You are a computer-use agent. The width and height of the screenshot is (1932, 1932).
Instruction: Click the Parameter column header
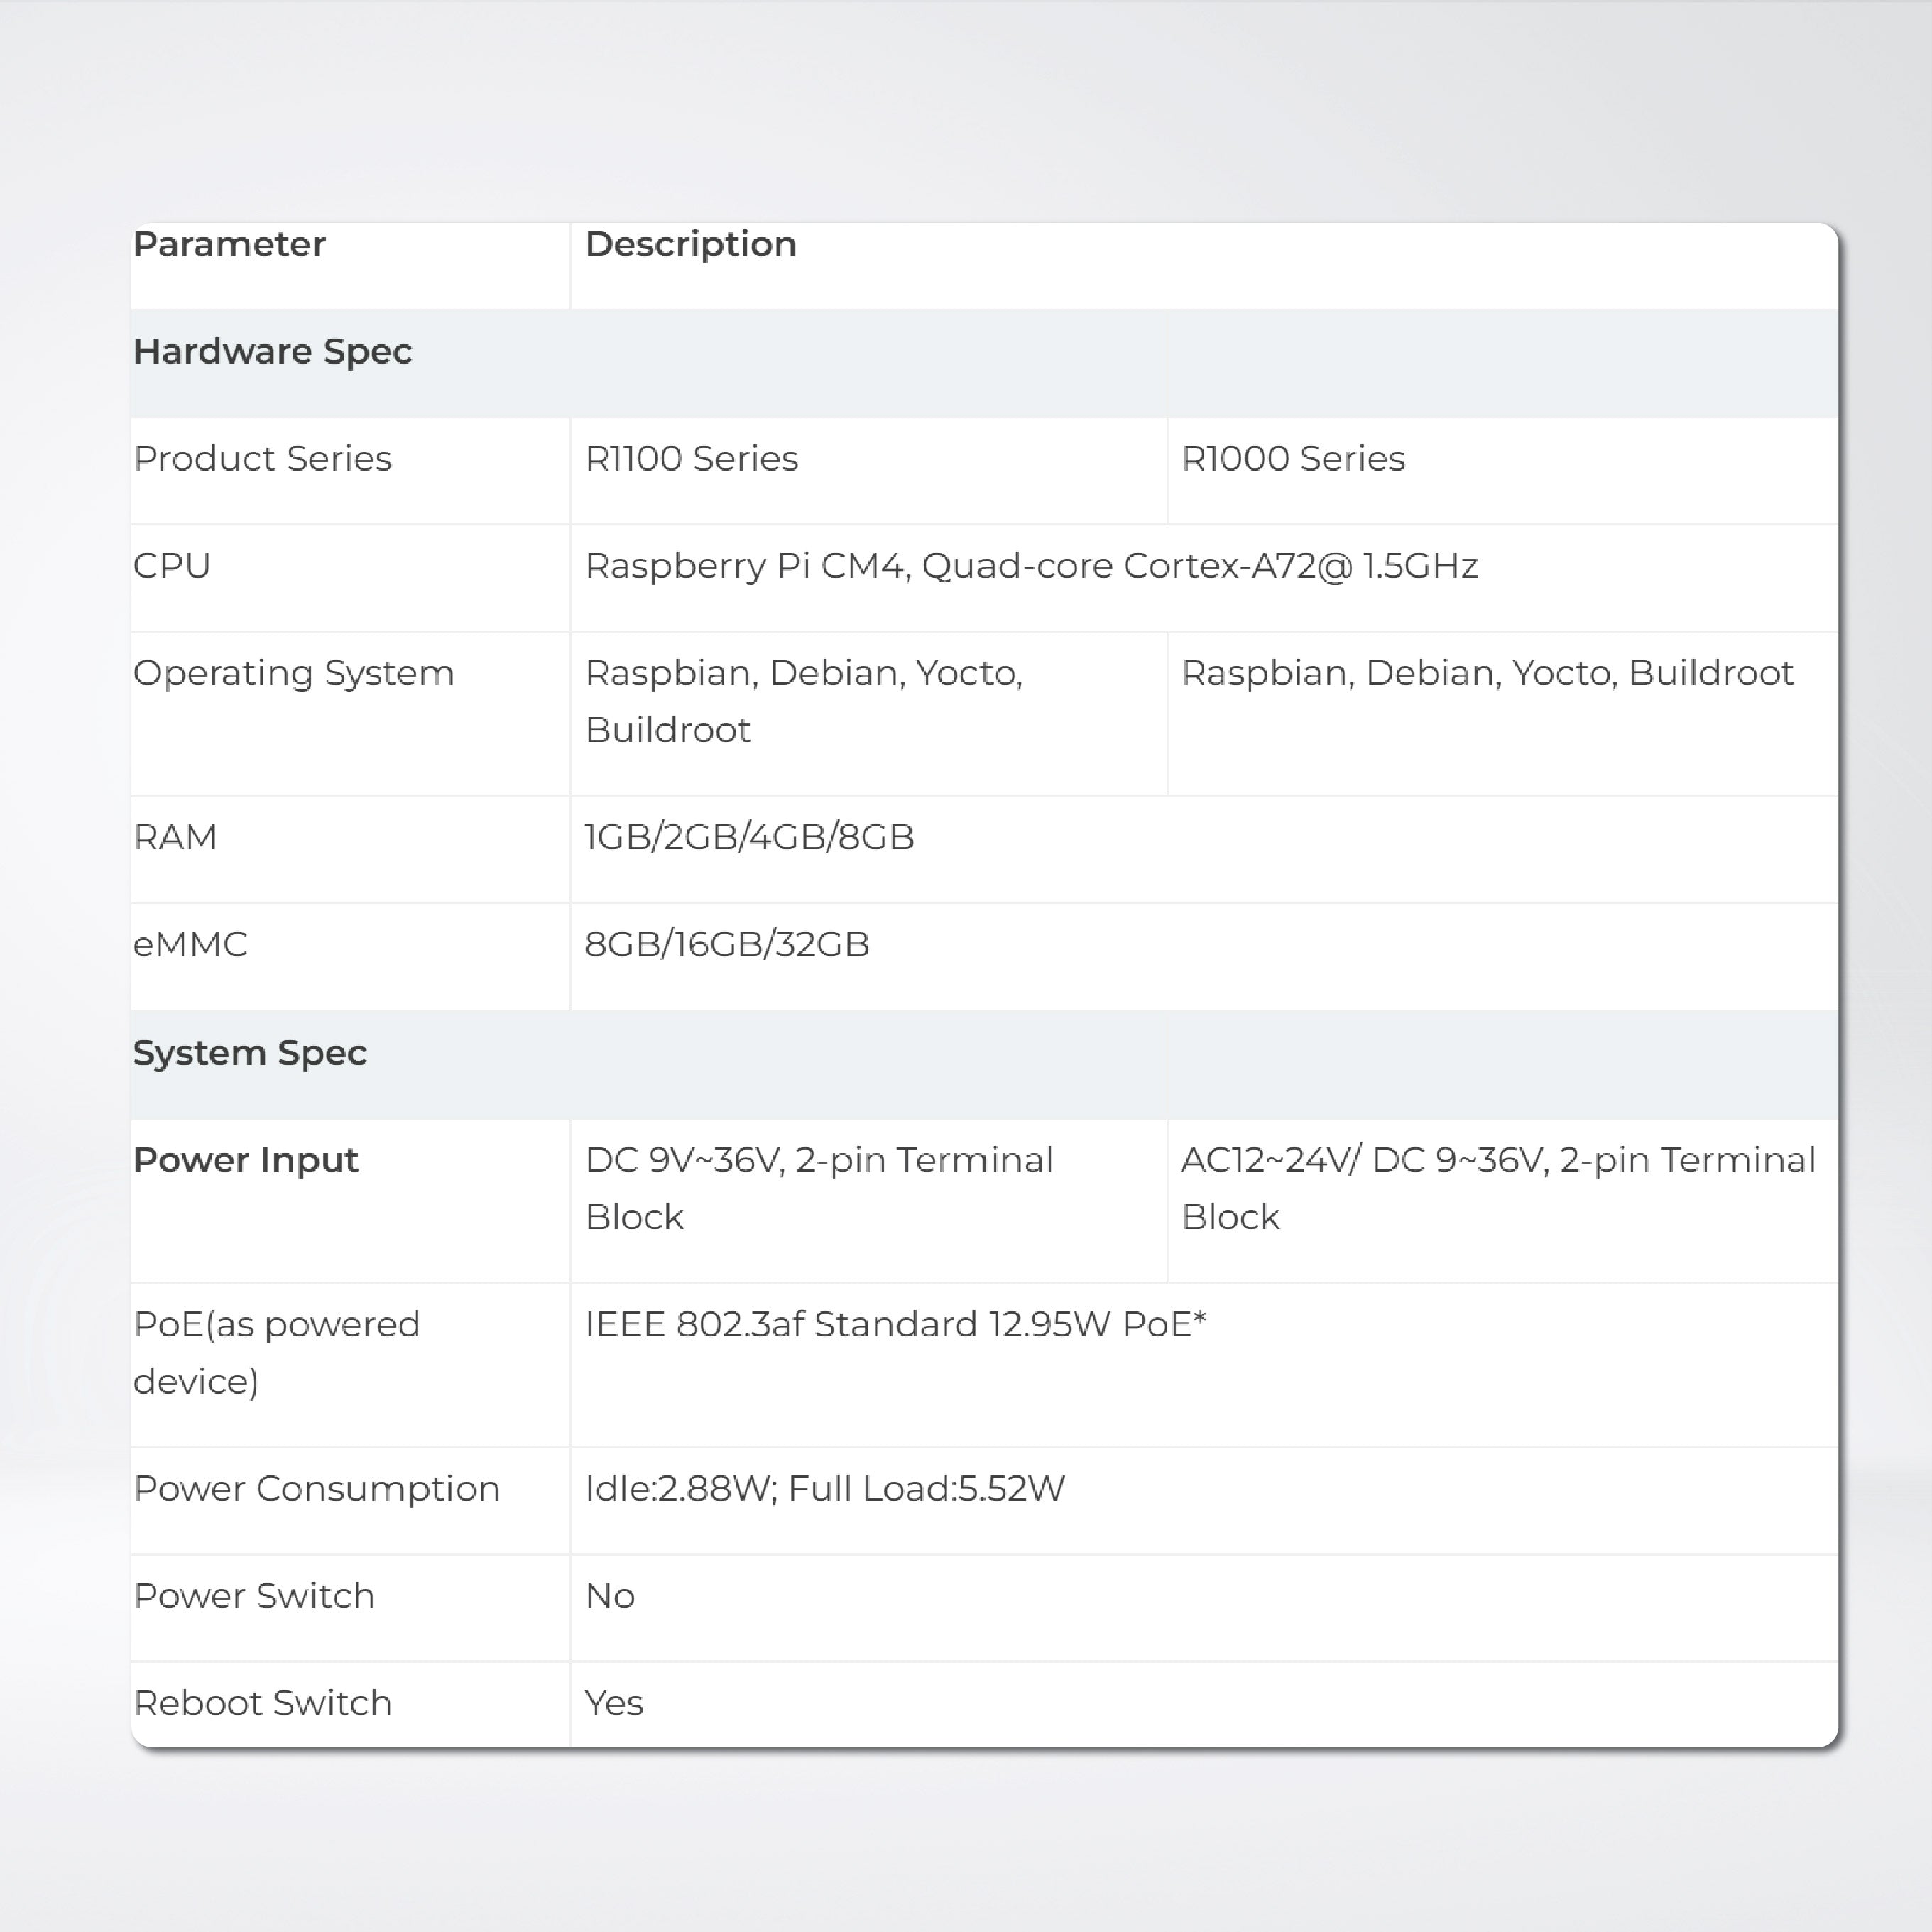point(229,245)
